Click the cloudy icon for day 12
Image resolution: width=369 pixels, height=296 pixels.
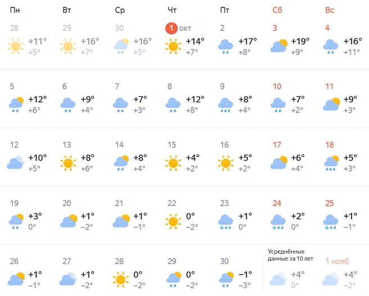tap(16, 163)
